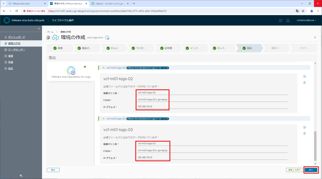Image resolution: width=322 pixels, height=179 pixels.
Task: Click the 戻る button
Action: pos(53,170)
